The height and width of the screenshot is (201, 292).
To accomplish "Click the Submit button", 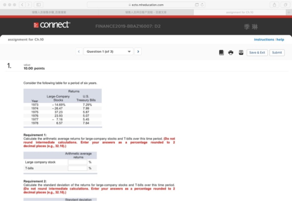I will [x=277, y=53].
